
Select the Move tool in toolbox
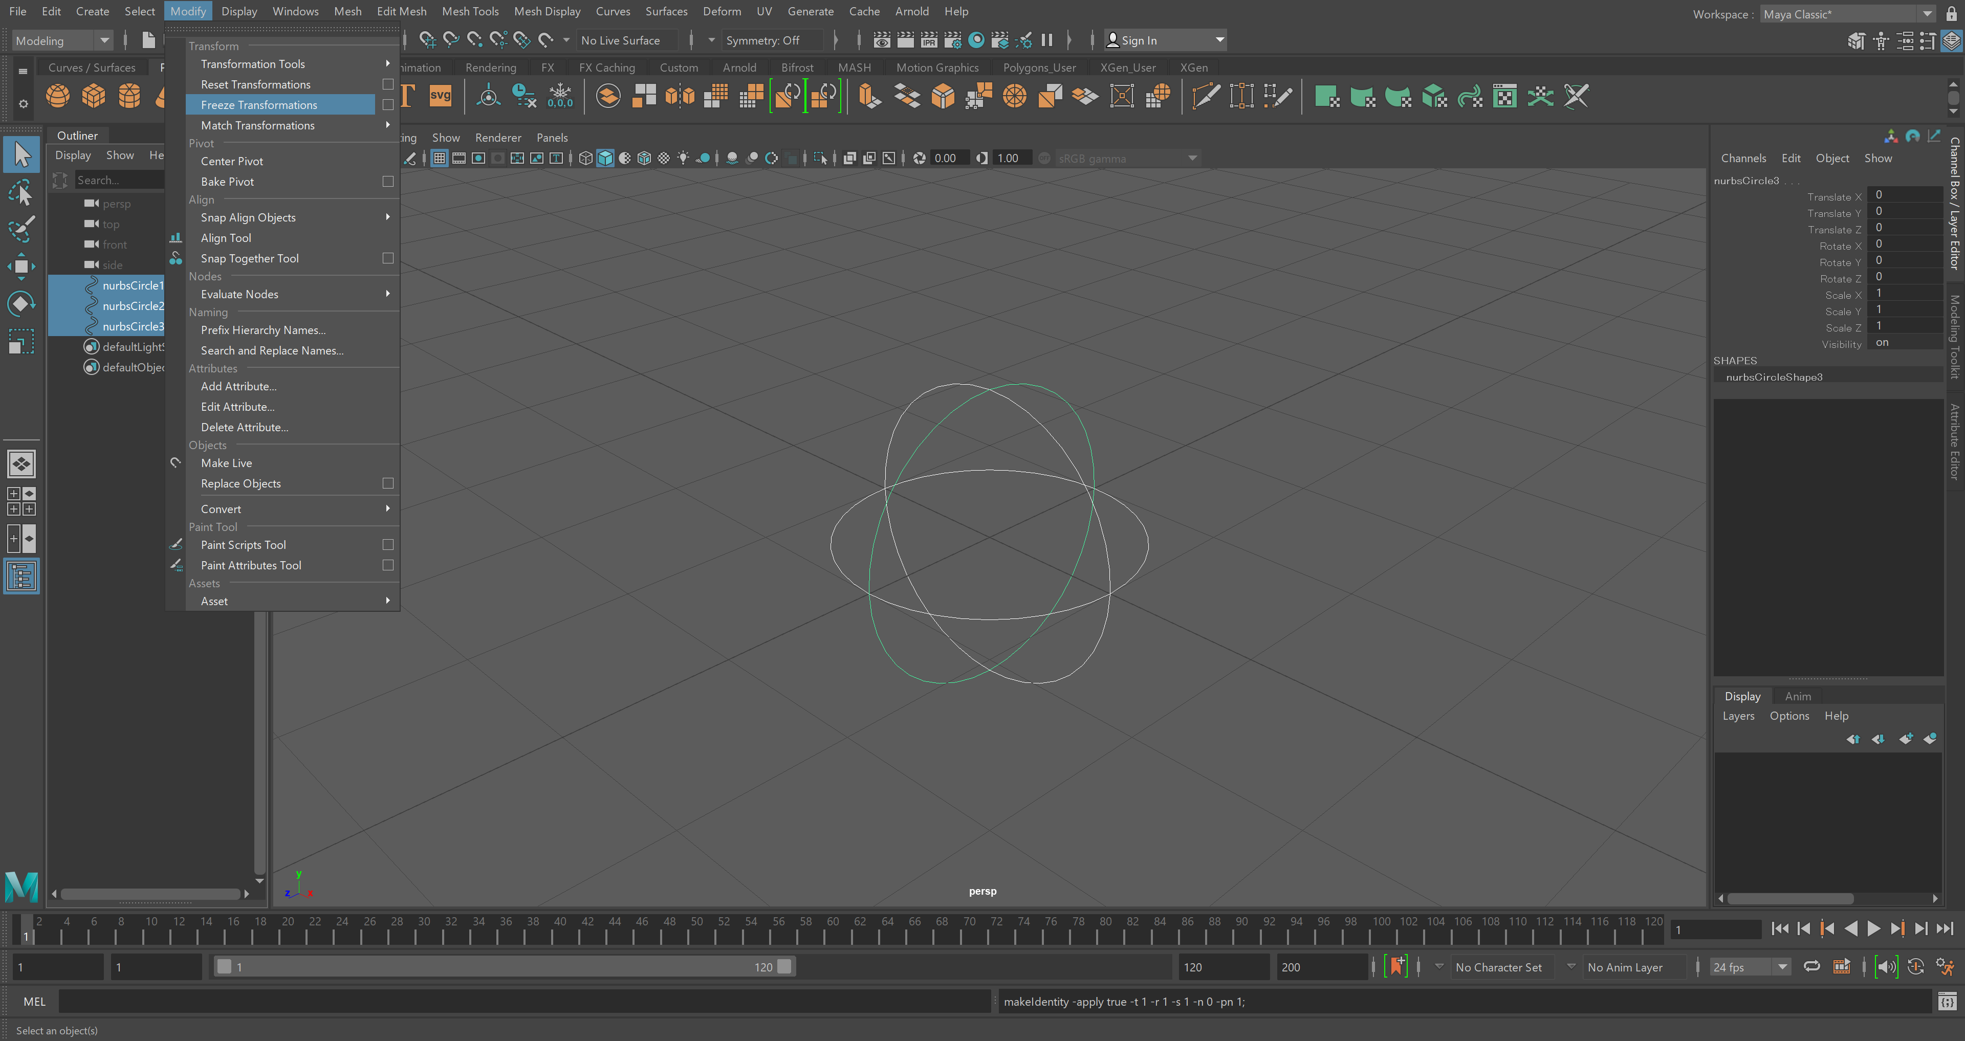tap(20, 266)
